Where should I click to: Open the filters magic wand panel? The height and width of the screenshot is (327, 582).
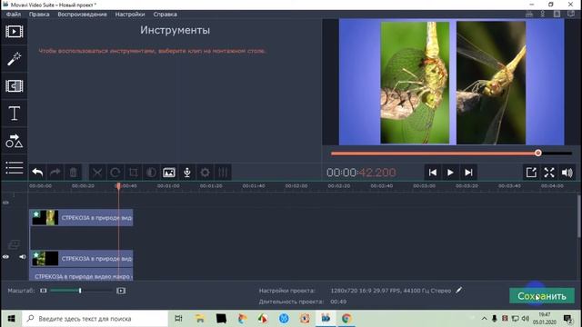coord(15,58)
